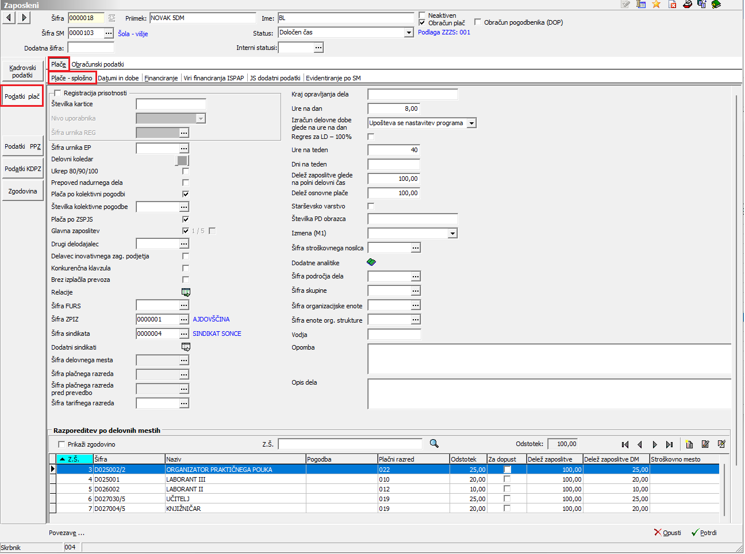
Task: Switch to Obračunski podatki tab
Action: [x=98, y=64]
